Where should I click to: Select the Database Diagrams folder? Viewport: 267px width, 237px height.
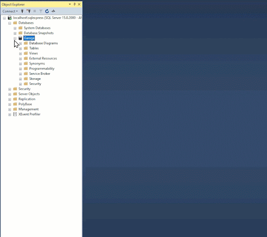click(43, 43)
